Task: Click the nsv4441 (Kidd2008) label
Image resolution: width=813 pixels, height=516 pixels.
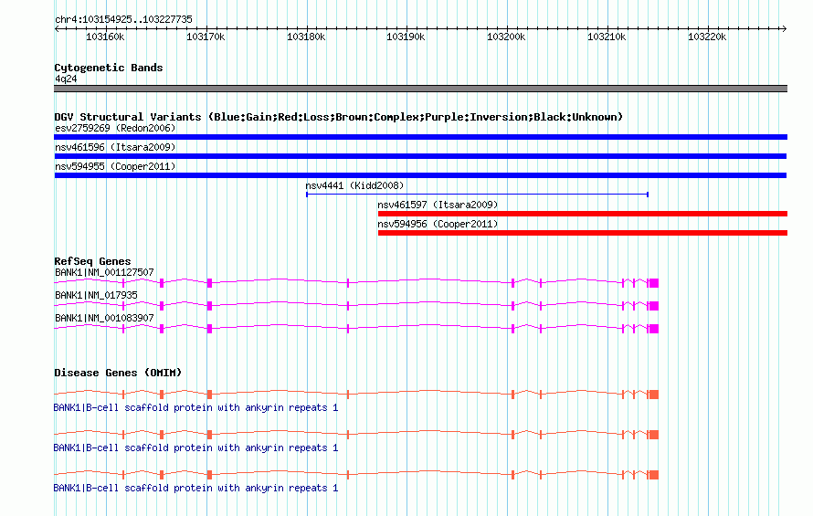Action: point(354,185)
